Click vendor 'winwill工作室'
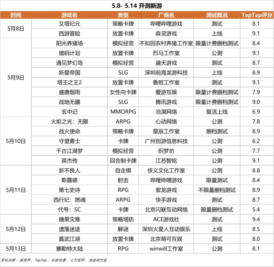Image resolution: width=274 pixels, height=267 pixels. (x=166, y=249)
